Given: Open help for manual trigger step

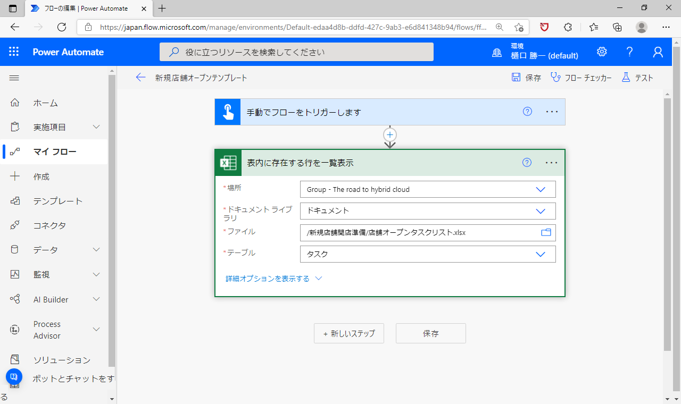Looking at the screenshot, I should pos(527,112).
